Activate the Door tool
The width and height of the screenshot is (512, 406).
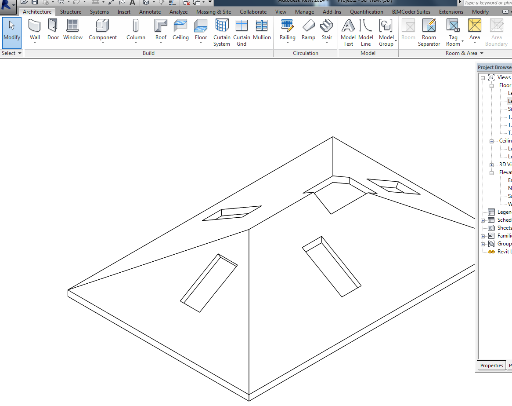53,30
